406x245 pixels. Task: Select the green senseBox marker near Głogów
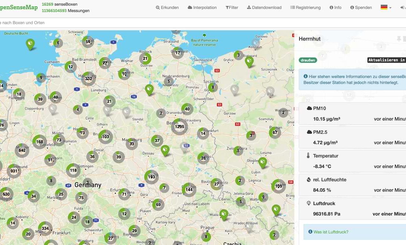(x=262, y=162)
